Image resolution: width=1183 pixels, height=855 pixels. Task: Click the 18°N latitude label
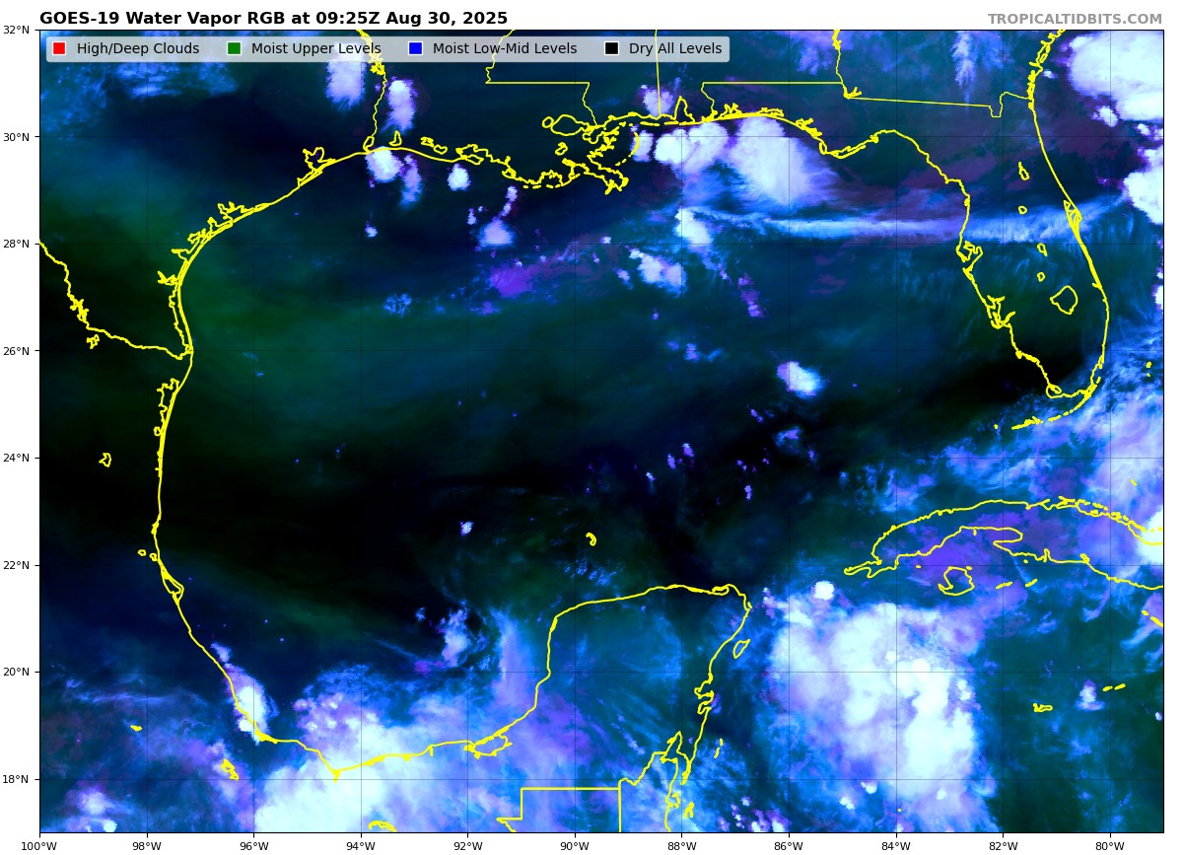pyautogui.click(x=18, y=779)
